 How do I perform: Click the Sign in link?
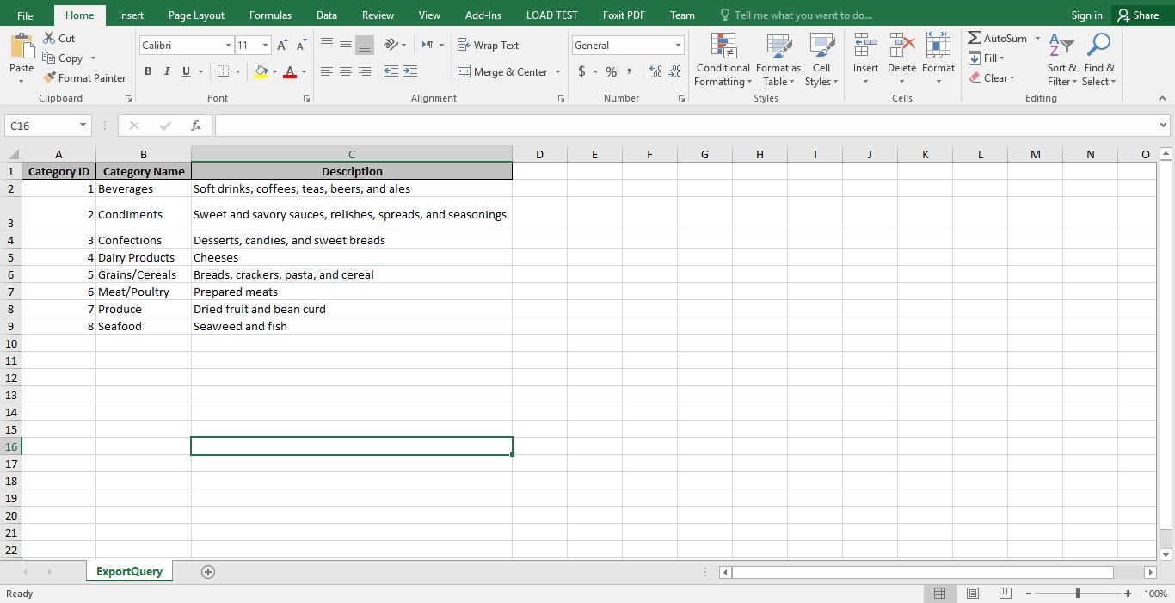[x=1086, y=15]
